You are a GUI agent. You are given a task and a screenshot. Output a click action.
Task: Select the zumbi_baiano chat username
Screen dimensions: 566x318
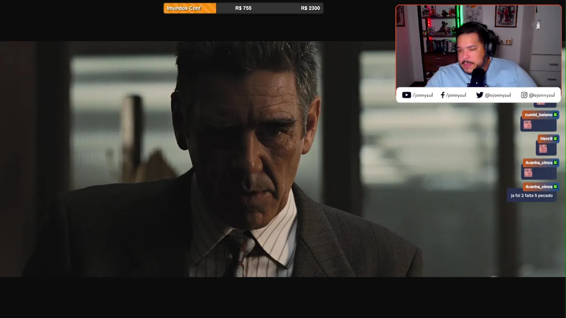538,115
